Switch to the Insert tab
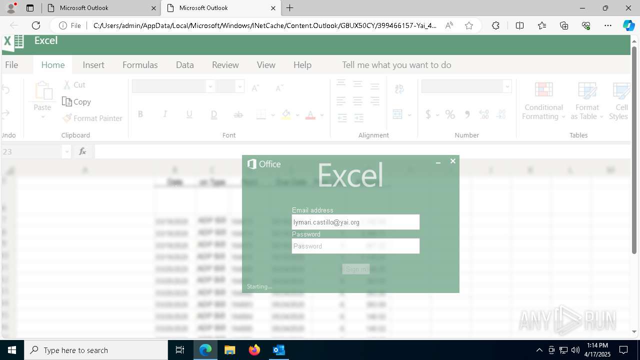Image resolution: width=640 pixels, height=360 pixels. click(93, 65)
